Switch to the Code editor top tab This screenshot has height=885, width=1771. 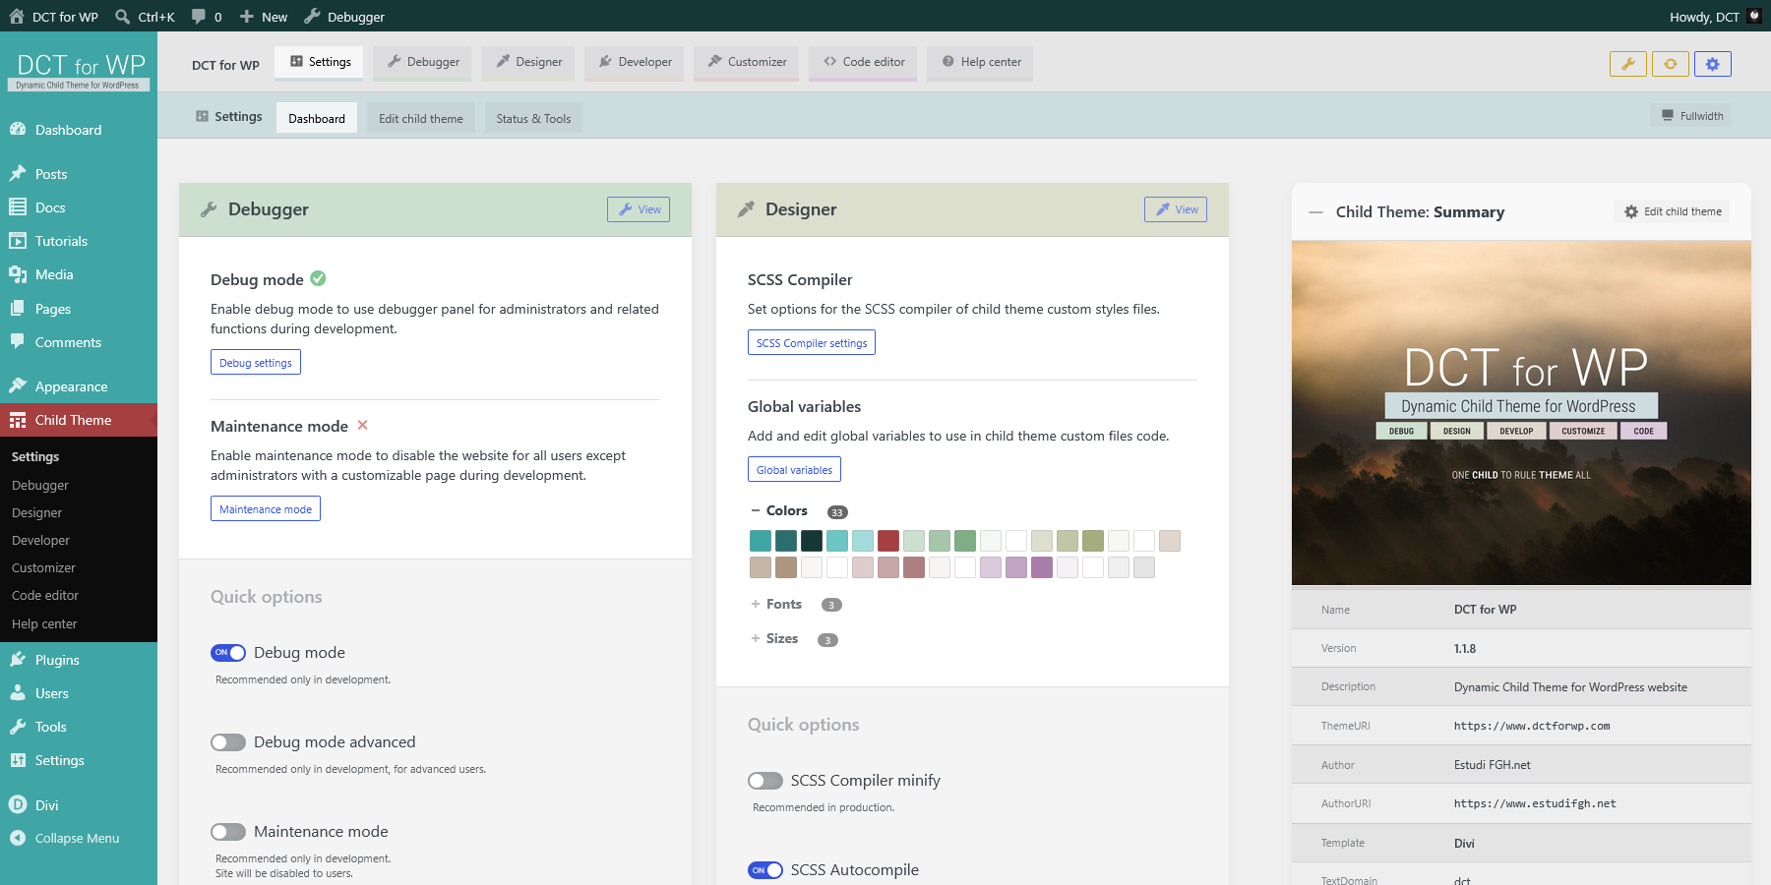(864, 62)
